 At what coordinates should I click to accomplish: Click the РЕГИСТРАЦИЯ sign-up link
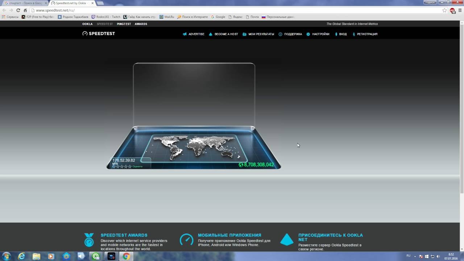[365, 34]
